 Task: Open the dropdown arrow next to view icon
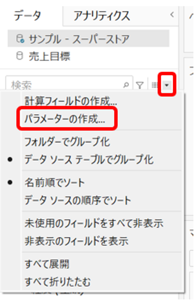167,85
